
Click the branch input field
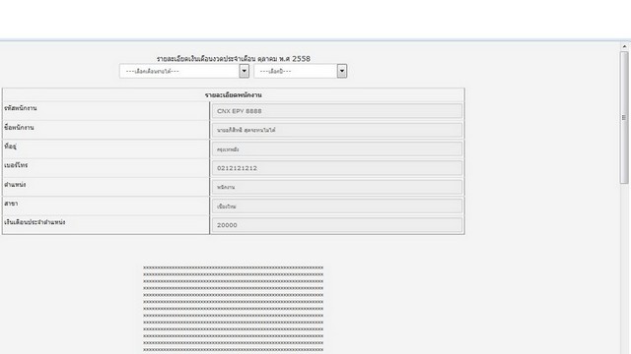(x=337, y=206)
